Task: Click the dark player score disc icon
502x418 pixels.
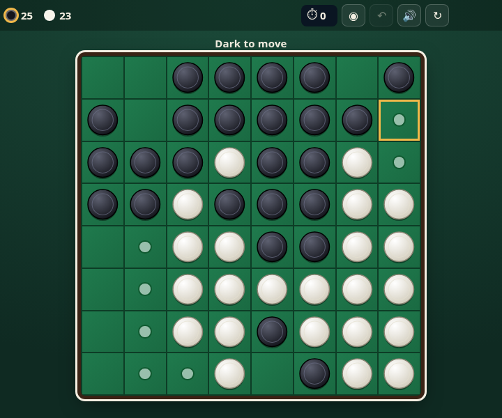Action: 11,15
